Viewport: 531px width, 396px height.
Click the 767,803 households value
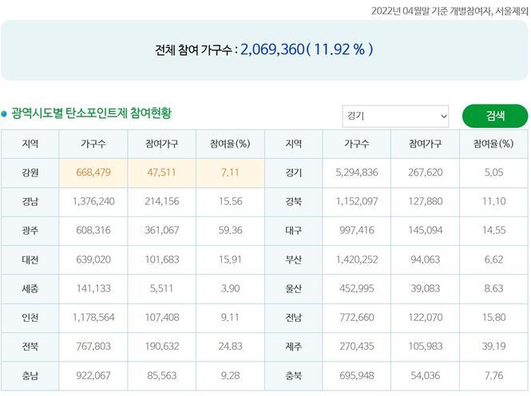coord(93,346)
